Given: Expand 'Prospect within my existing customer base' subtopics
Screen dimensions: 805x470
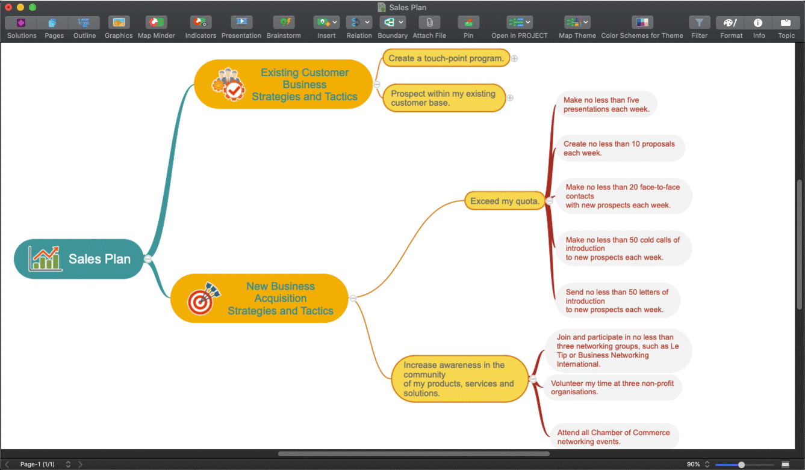Looking at the screenshot, I should coord(510,97).
